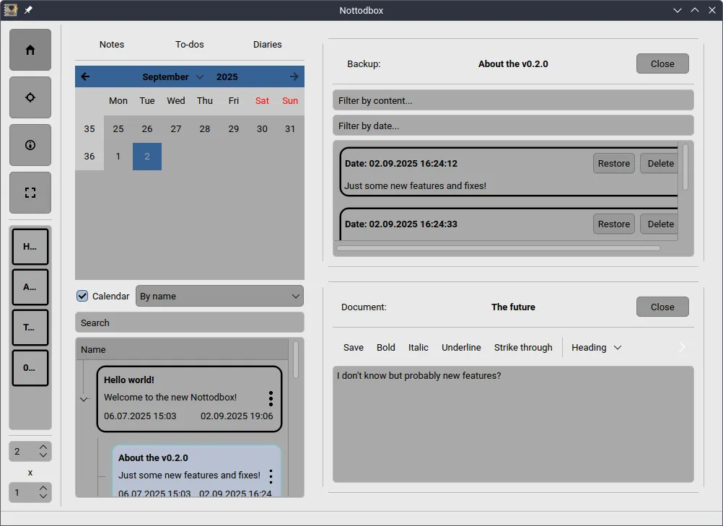This screenshot has width=723, height=526.
Task: Click the pin icon in title bar
Action: 28,9
